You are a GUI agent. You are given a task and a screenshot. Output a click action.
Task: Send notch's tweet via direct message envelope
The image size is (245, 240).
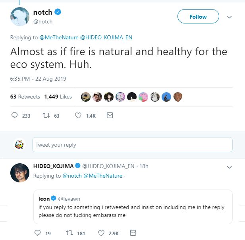pos(110,115)
